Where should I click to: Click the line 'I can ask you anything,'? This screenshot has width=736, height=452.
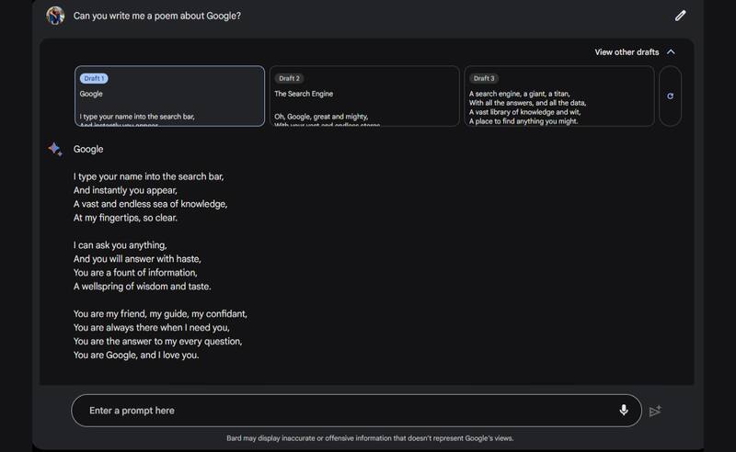(x=121, y=245)
